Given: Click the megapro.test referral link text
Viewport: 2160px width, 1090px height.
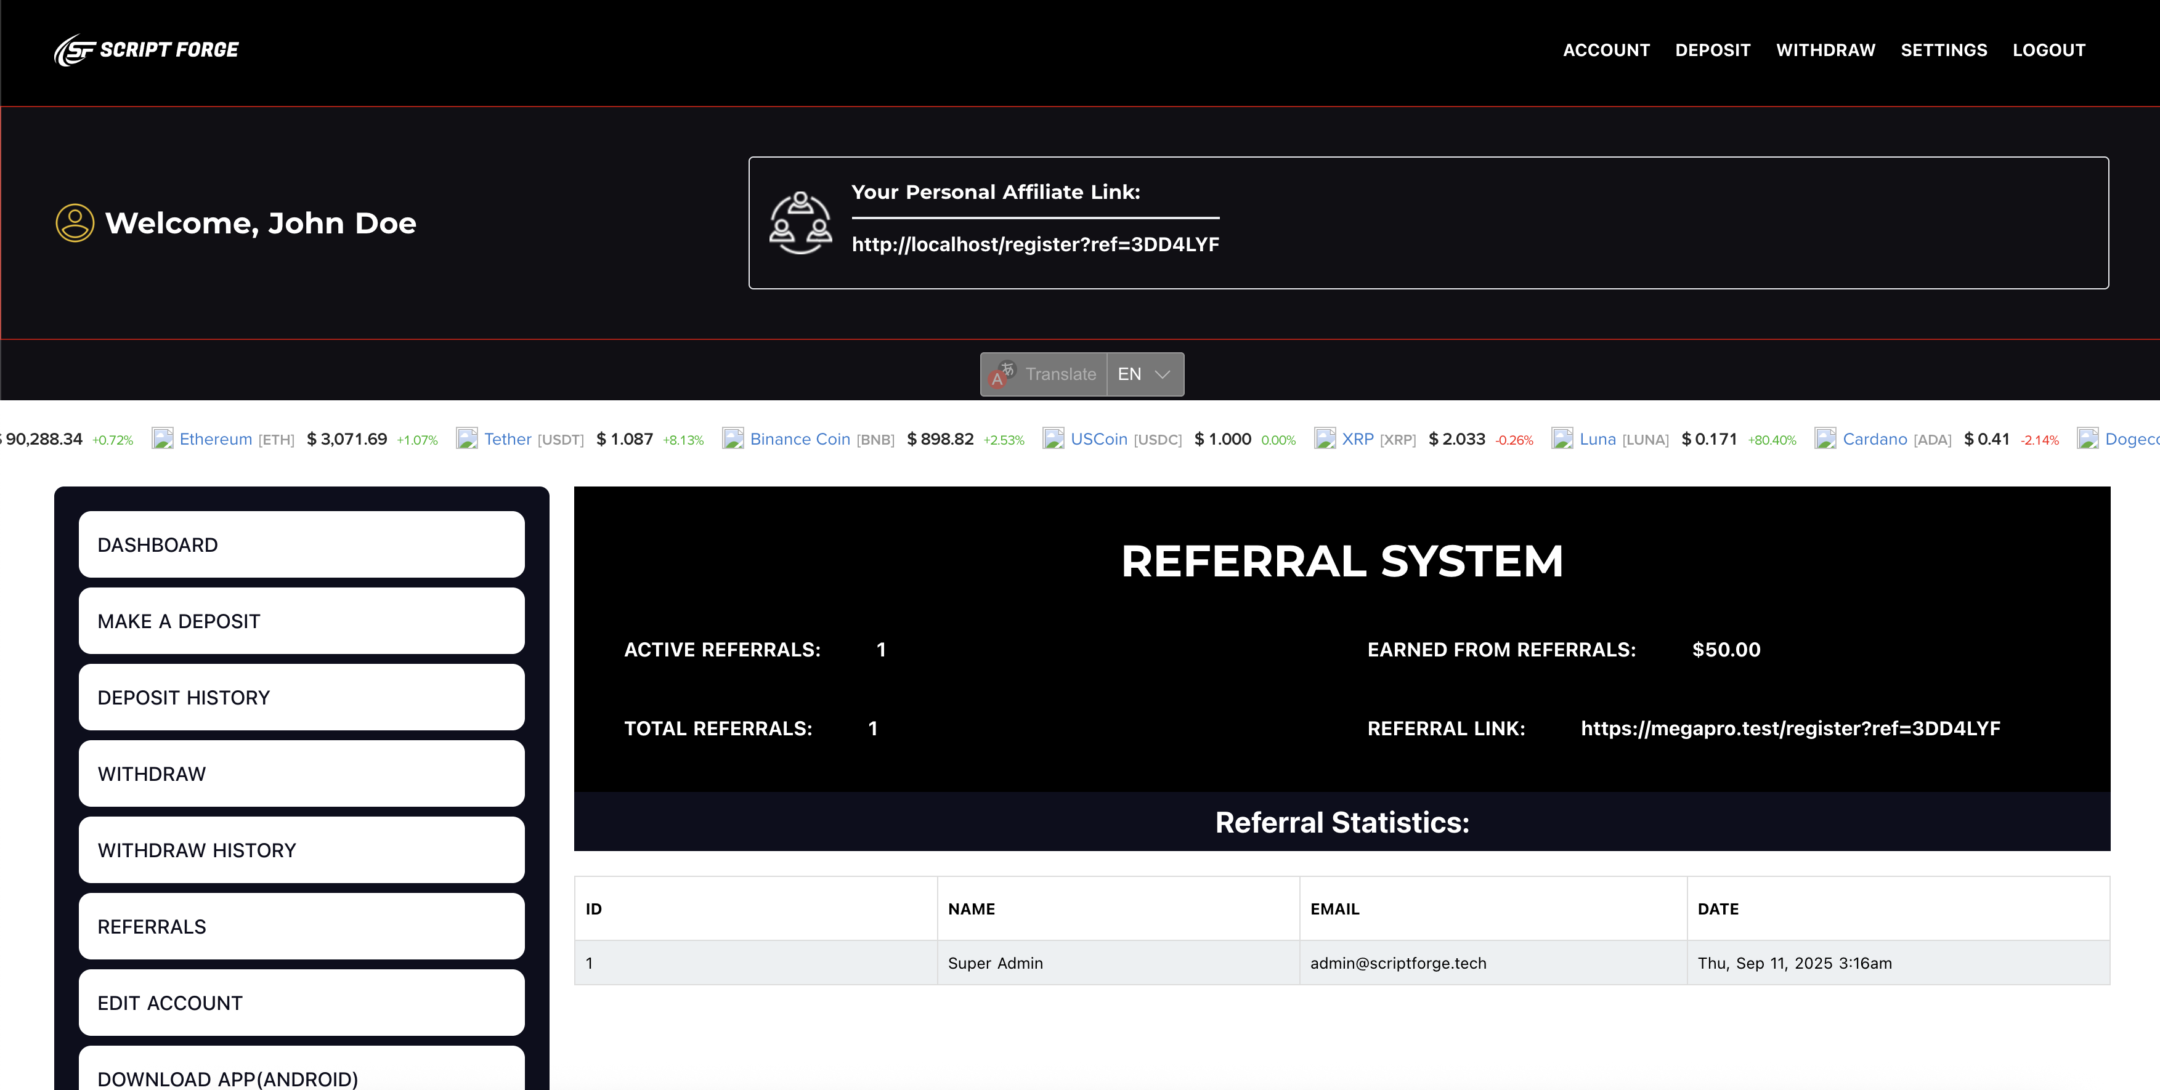Looking at the screenshot, I should point(1790,729).
